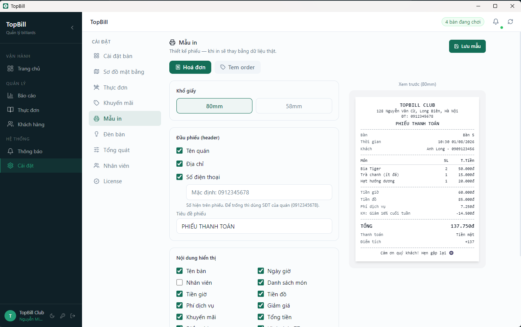The width and height of the screenshot is (521, 327).
Task: Select Cài đặt in the main sidebar
Action: [x=41, y=166]
